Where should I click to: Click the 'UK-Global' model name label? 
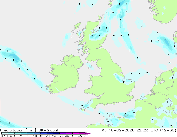[48, 130]
